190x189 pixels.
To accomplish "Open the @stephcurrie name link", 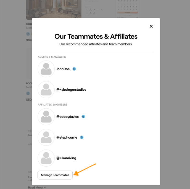I will point(67,137).
